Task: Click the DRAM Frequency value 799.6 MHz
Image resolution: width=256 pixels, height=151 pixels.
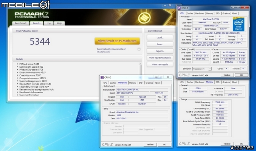Action: [x=220, y=102]
